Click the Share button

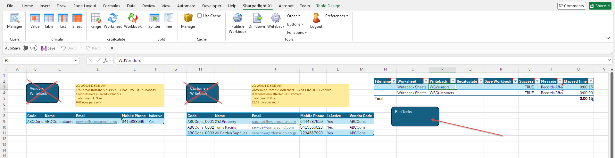tap(600, 6)
